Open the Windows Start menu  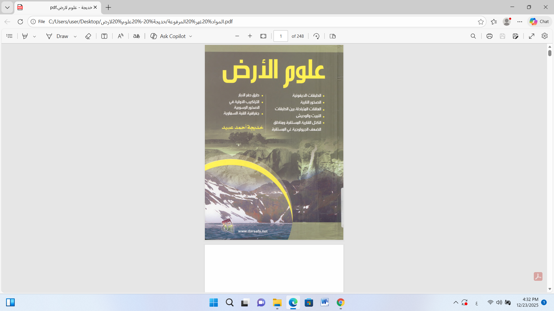tap(214, 303)
